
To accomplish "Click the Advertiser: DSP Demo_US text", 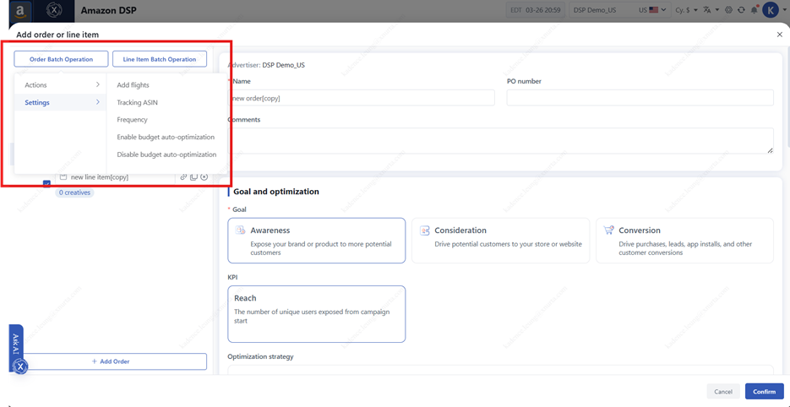I will (x=266, y=65).
